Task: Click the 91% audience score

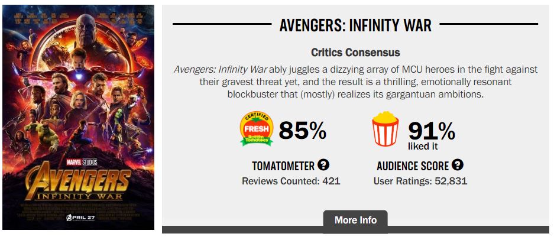Action: (432, 129)
